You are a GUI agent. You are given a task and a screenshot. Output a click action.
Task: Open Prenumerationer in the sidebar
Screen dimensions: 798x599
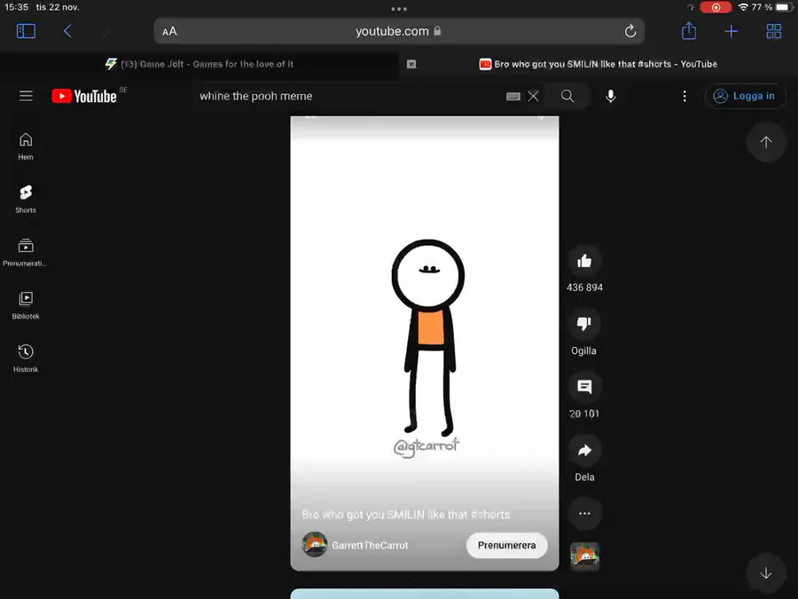26,252
